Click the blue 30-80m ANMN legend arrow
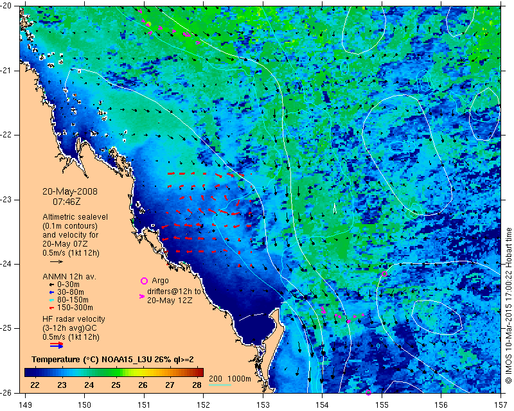The height and width of the screenshot is (411, 514). pos(51,292)
